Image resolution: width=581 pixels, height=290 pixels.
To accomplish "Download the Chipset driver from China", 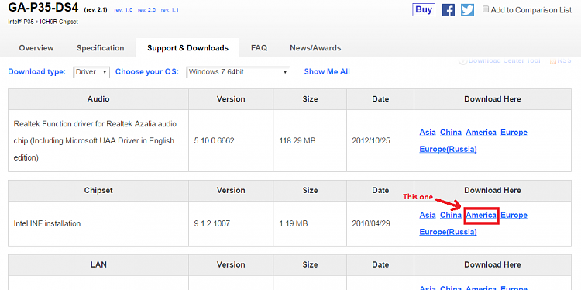I will (x=451, y=215).
